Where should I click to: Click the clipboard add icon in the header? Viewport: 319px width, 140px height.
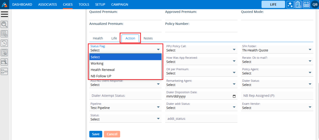(x=298, y=5)
